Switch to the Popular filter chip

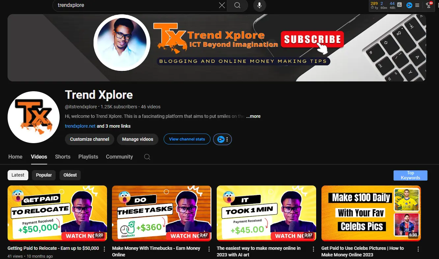coord(43,175)
